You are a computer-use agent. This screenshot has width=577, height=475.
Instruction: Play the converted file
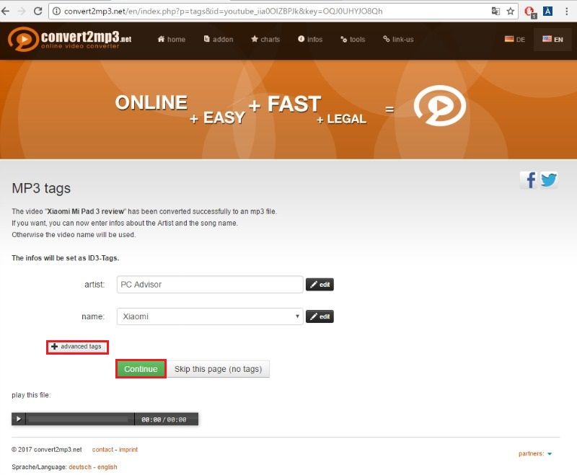coord(19,419)
